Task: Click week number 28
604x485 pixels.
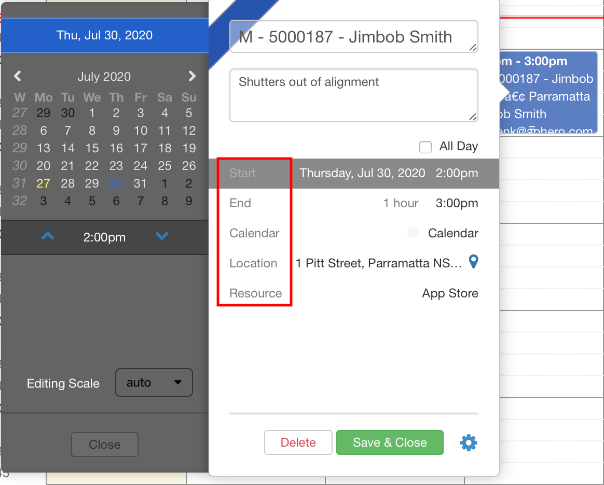Action: (20, 131)
